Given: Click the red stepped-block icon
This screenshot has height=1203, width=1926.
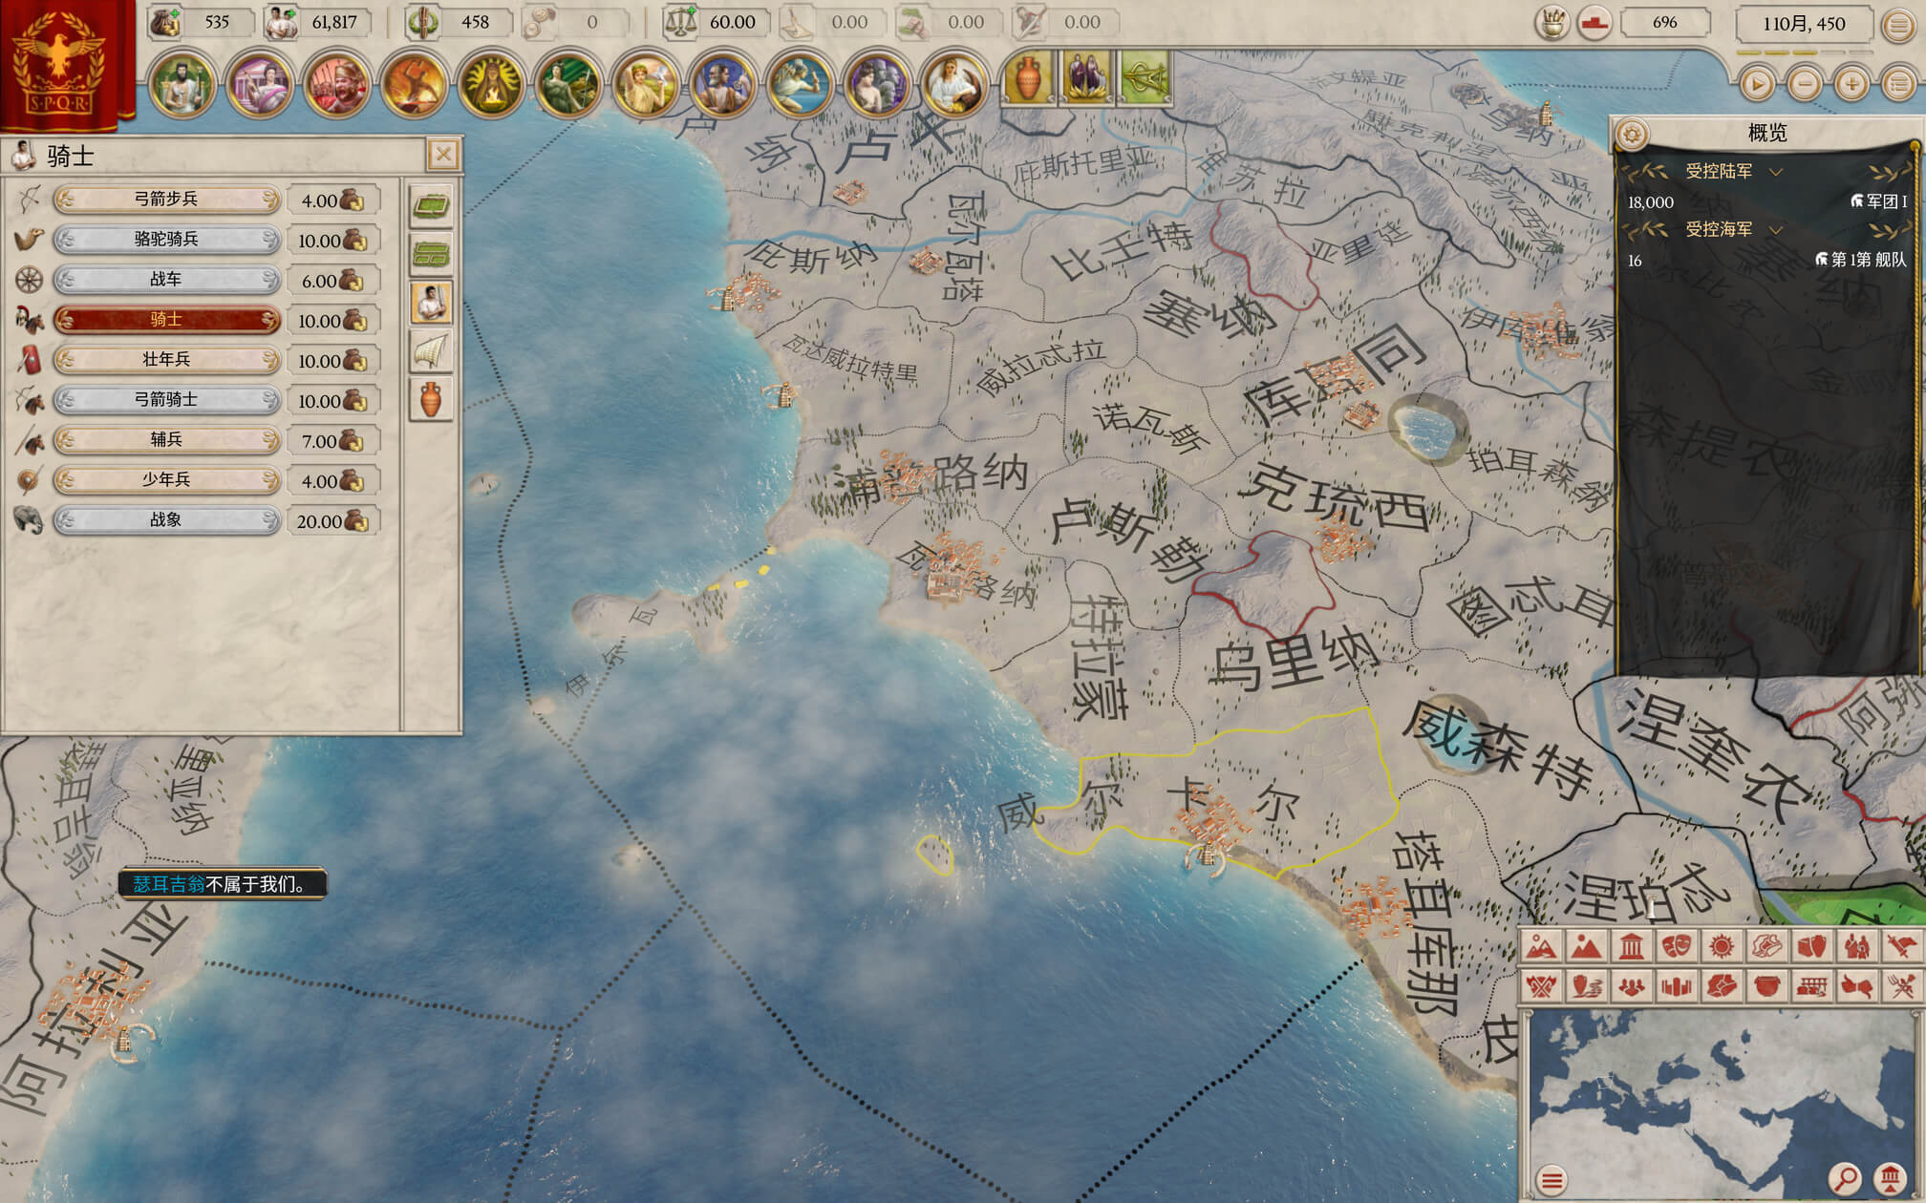Looking at the screenshot, I should click(1594, 23).
